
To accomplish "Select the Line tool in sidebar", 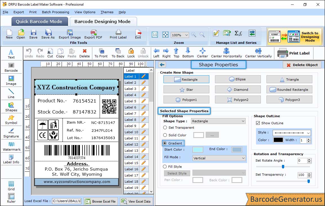I will pyautogui.click(x=11, y=94).
